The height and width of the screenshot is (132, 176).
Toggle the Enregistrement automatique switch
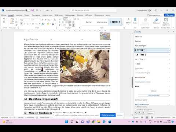coord(27,10)
